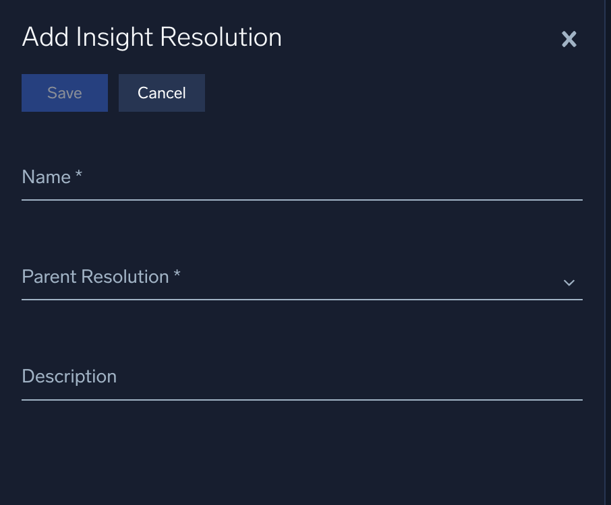Click the Name field underline
611x505 pixels.
302,199
